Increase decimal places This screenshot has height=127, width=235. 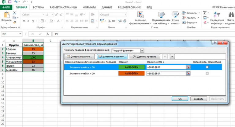(x=120, y=21)
